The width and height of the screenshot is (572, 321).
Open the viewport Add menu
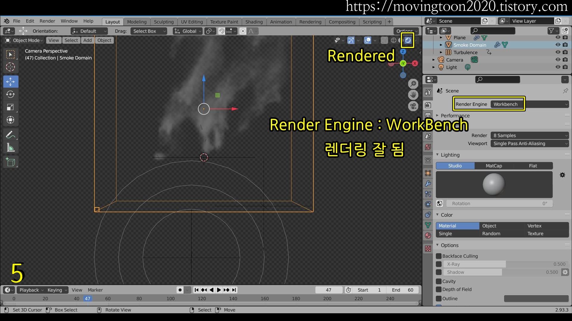click(88, 40)
